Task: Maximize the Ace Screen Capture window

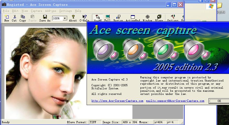Action: tap(174, 5)
